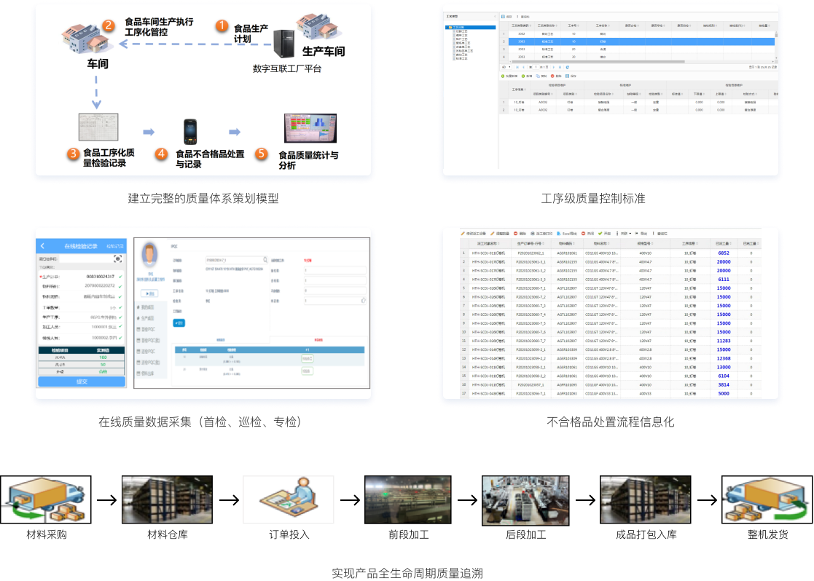Image resolution: width=814 pixels, height=581 pixels.
Task: Click the green 开启 checkmark icon
Action: pos(600,234)
